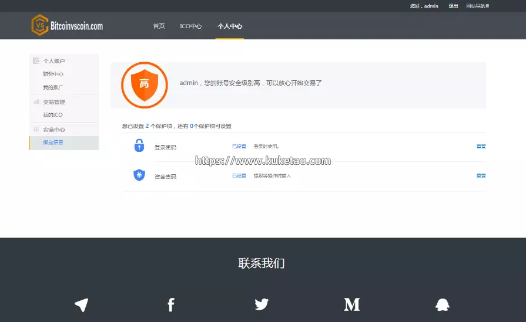Open the Medium M icon in footer
Screen dimensions: 526x322
352,304
